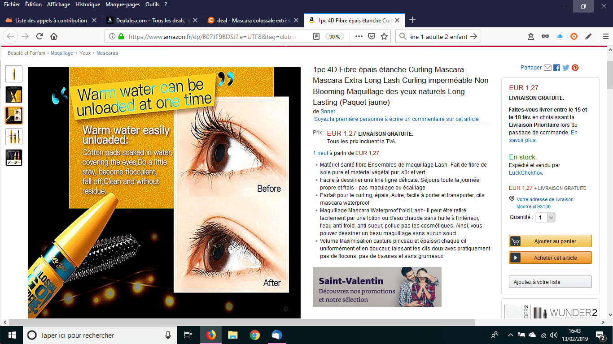Open Chrome from the Windows taskbar
Viewport: 613px width, 344px height.
point(254,335)
